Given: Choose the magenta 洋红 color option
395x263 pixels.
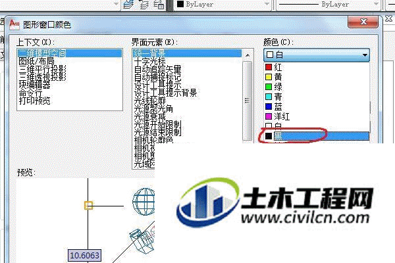Looking at the screenshot, I should (317, 116).
